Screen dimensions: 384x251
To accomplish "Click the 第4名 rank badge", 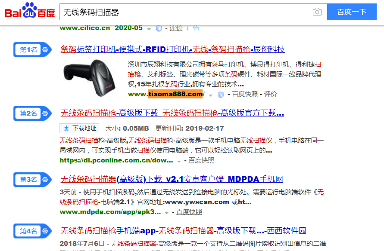I will click(33, 231).
